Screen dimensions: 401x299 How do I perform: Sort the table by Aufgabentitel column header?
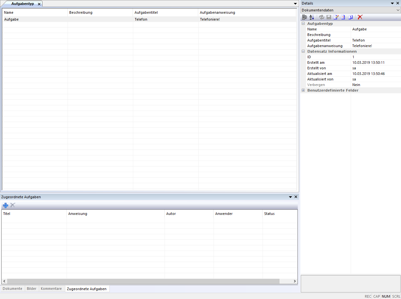(x=165, y=12)
